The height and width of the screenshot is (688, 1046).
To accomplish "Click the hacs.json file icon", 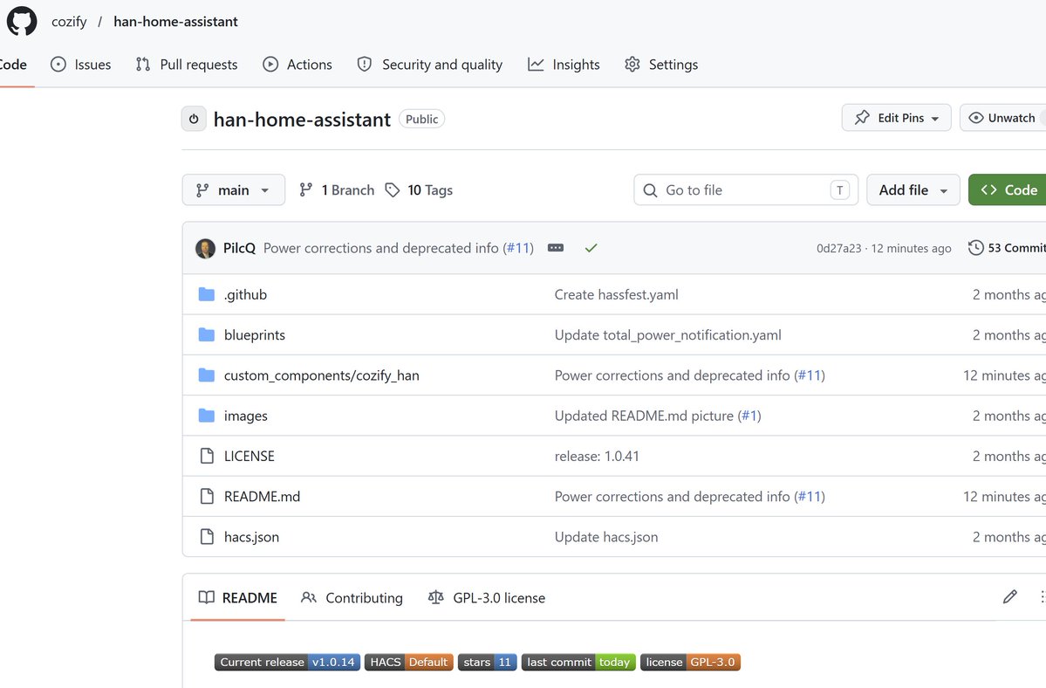I will [x=207, y=537].
